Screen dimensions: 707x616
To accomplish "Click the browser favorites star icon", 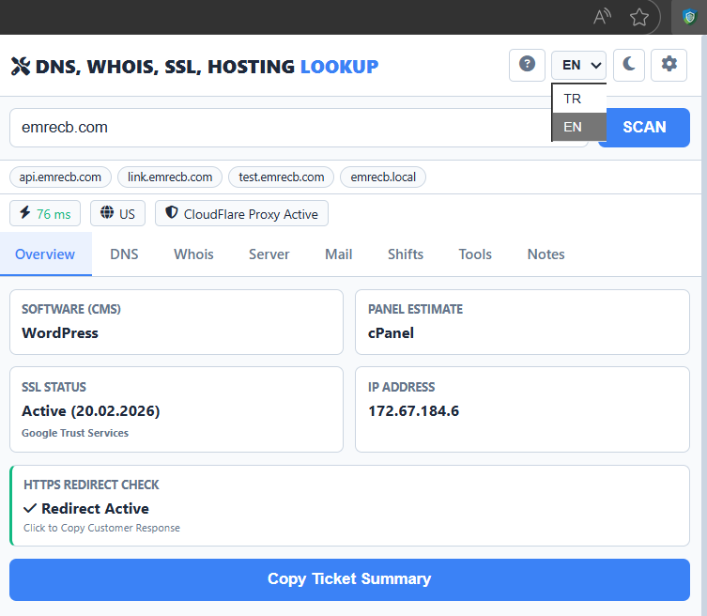I will [x=639, y=17].
